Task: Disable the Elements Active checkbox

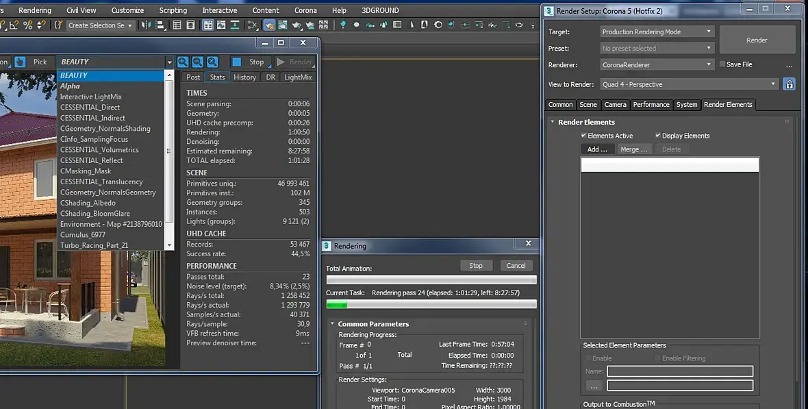Action: [x=584, y=136]
